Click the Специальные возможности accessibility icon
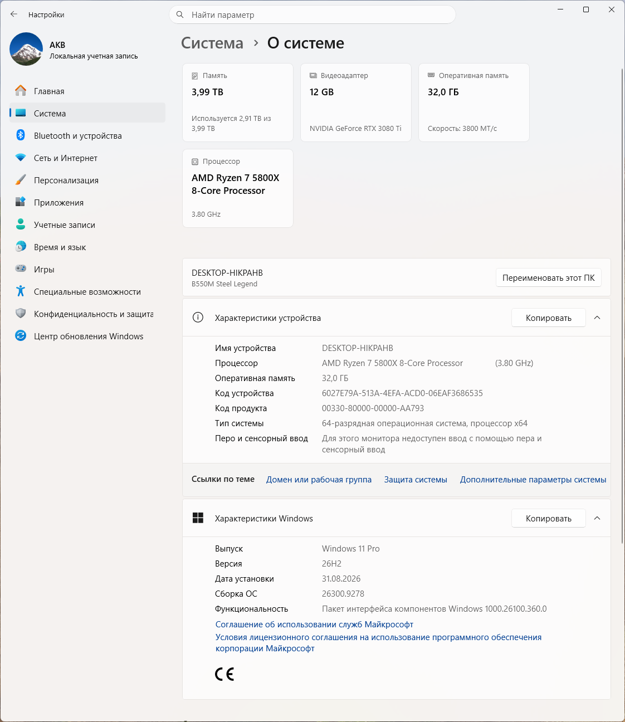 21,291
